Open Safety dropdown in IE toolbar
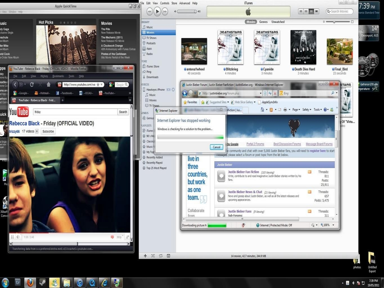The width and height of the screenshot is (384, 288). [307, 110]
